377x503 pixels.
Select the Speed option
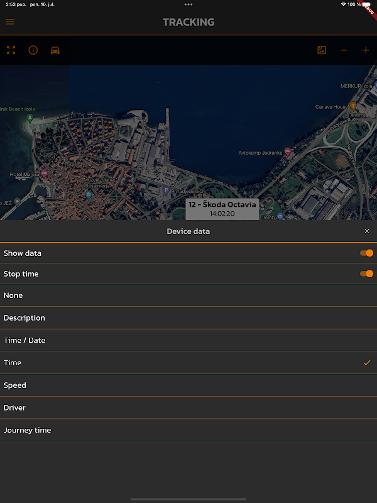point(188,385)
